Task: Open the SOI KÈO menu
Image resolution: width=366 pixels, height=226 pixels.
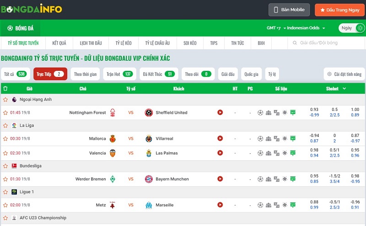Action: [190, 43]
